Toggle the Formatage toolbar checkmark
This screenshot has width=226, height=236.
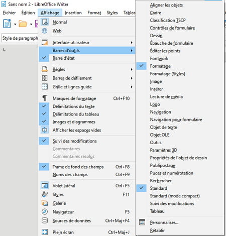pyautogui.click(x=142, y=66)
